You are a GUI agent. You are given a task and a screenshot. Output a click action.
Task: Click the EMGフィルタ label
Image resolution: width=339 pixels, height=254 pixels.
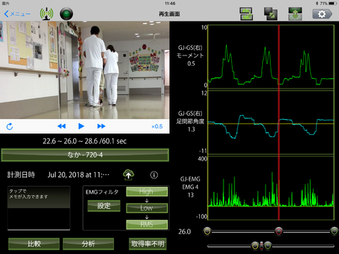(102, 192)
